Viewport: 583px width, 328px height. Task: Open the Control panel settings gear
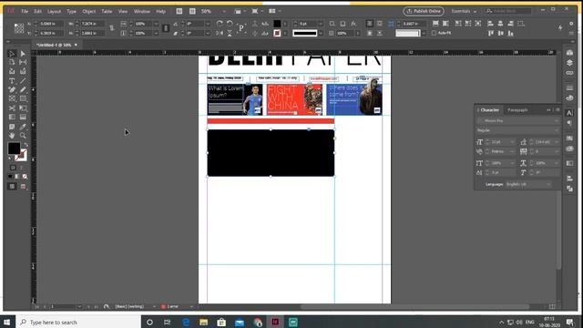click(571, 24)
